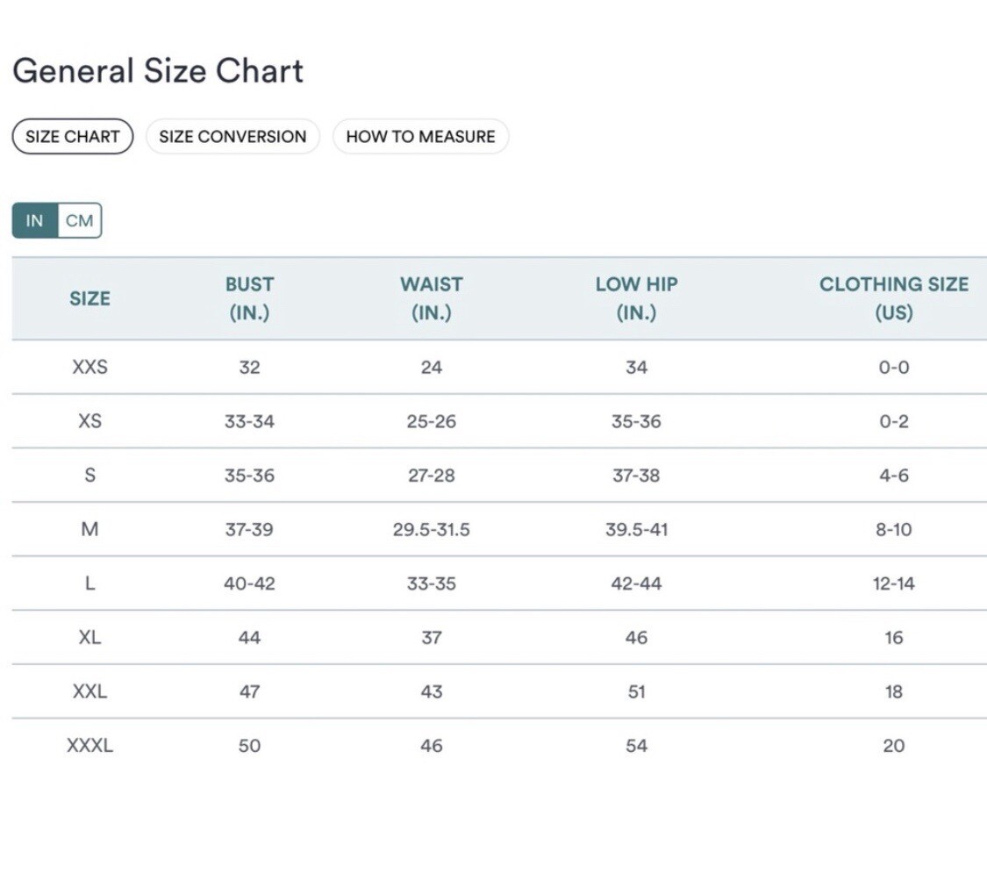Click the General Size Chart heading
Viewport: 987px width, 895px height.
[158, 71]
